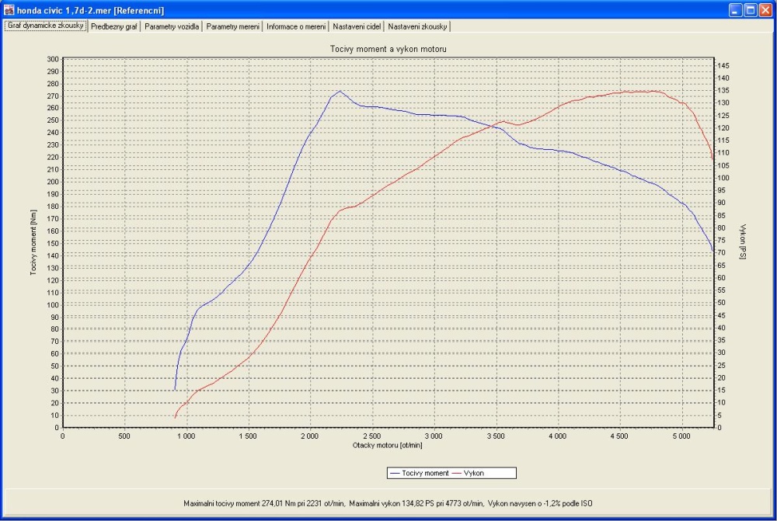This screenshot has width=777, height=521.
Task: Maximize the honda civic window
Action: [751, 10]
